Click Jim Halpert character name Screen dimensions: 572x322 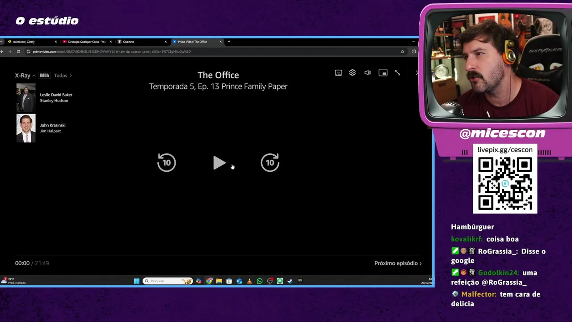[50, 131]
